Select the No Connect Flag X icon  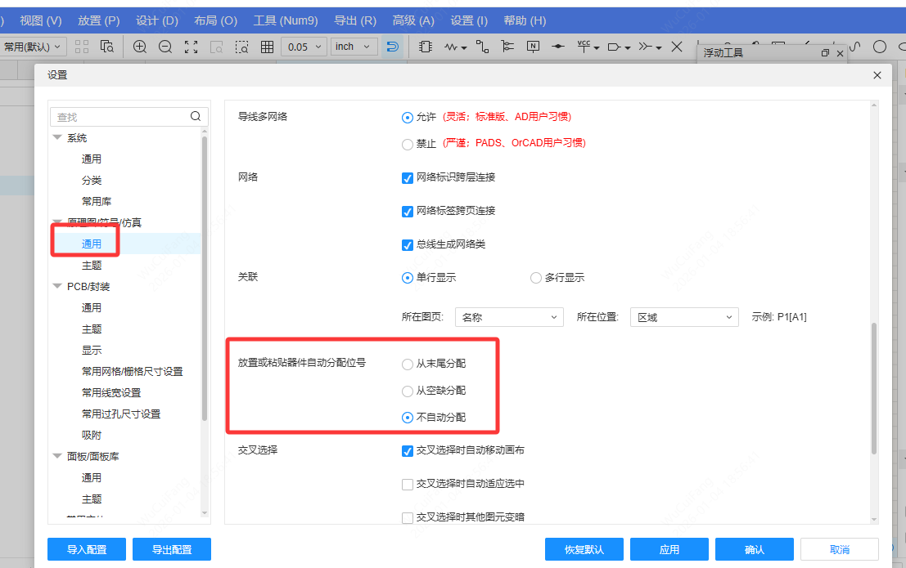677,47
